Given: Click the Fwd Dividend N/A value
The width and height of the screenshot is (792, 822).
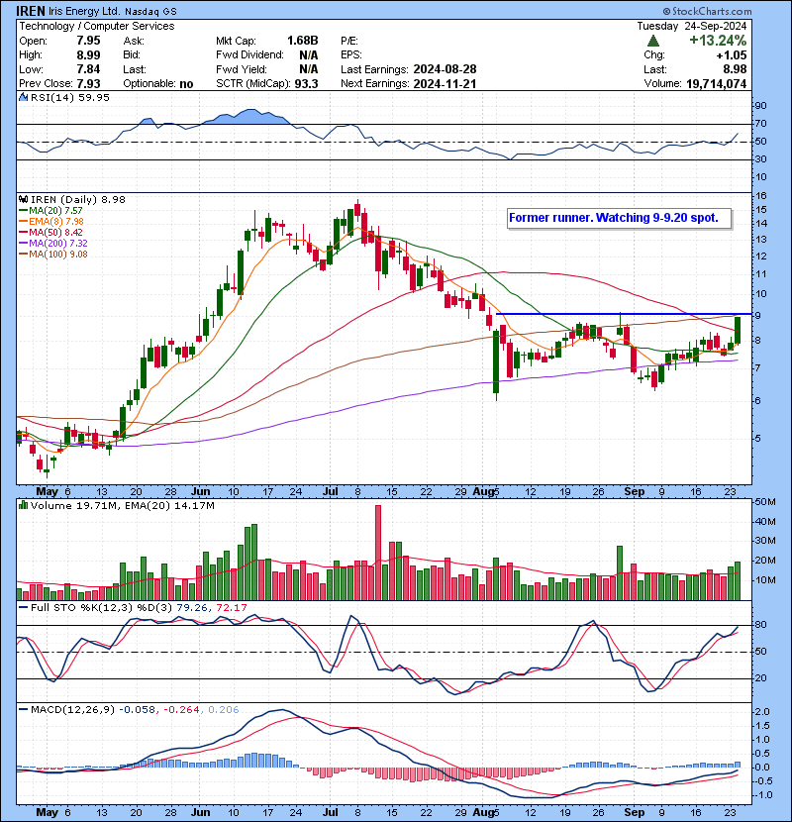Looking at the screenshot, I should 309,54.
